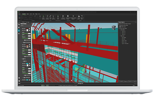The height and width of the screenshot is (100, 154).
Task: Click Foam Concrete brick Base Texture thumbnail
Action: coord(27,47)
